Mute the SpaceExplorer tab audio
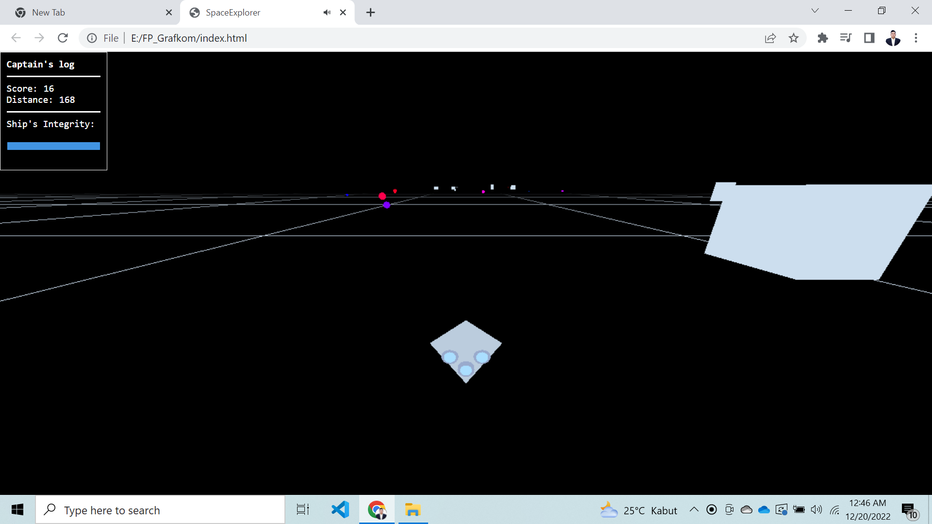932x524 pixels. (x=327, y=12)
